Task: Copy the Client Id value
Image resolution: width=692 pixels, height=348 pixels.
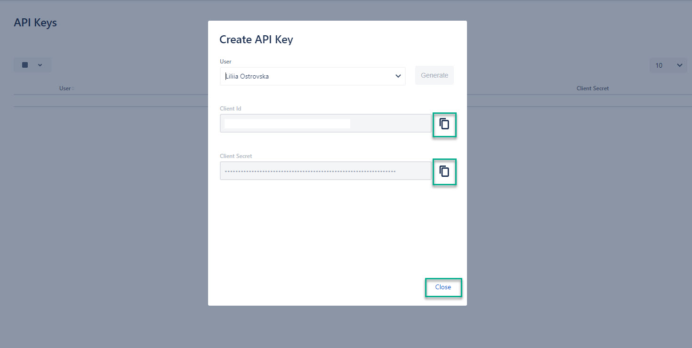Action: [x=444, y=124]
